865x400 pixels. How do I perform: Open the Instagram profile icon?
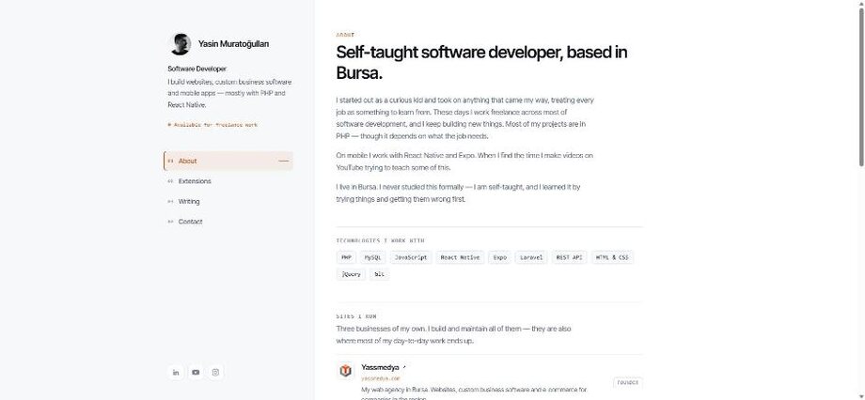[215, 372]
